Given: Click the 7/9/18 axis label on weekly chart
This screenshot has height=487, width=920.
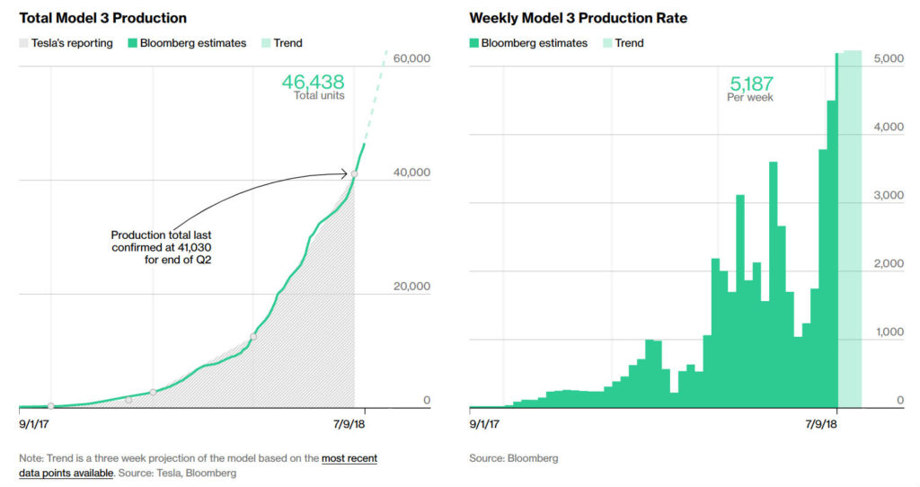Looking at the screenshot, I should click(x=821, y=424).
